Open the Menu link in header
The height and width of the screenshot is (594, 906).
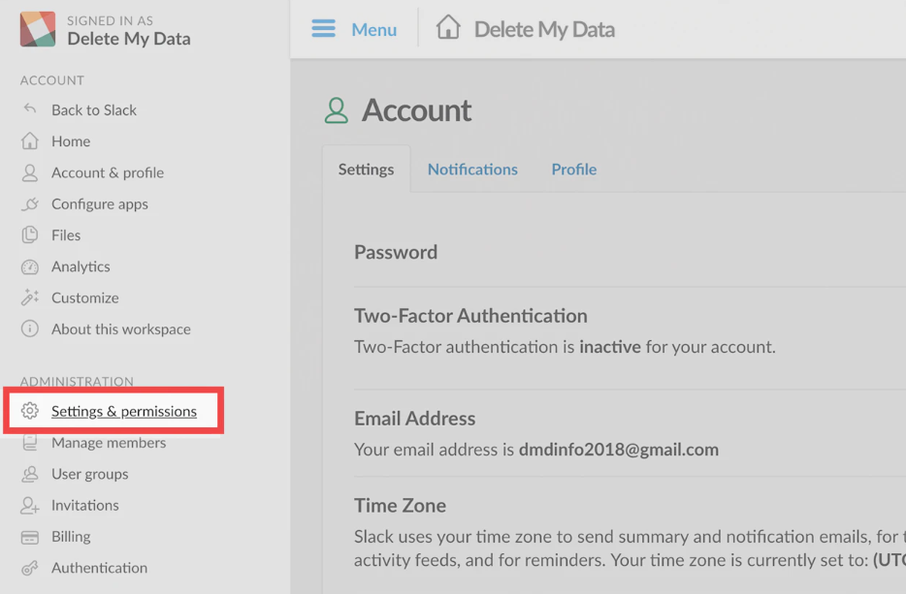373,29
